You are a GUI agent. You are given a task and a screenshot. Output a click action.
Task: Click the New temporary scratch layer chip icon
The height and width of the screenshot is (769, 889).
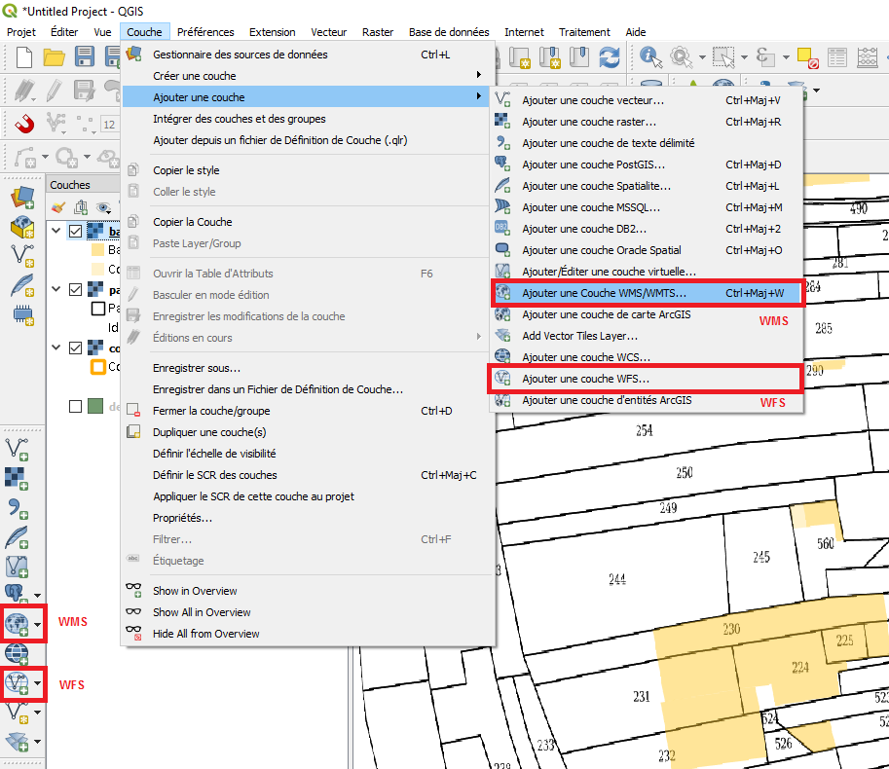(x=22, y=314)
